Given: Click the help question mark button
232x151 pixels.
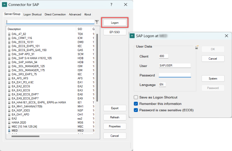Looking at the screenshot, I should tap(111, 5).
